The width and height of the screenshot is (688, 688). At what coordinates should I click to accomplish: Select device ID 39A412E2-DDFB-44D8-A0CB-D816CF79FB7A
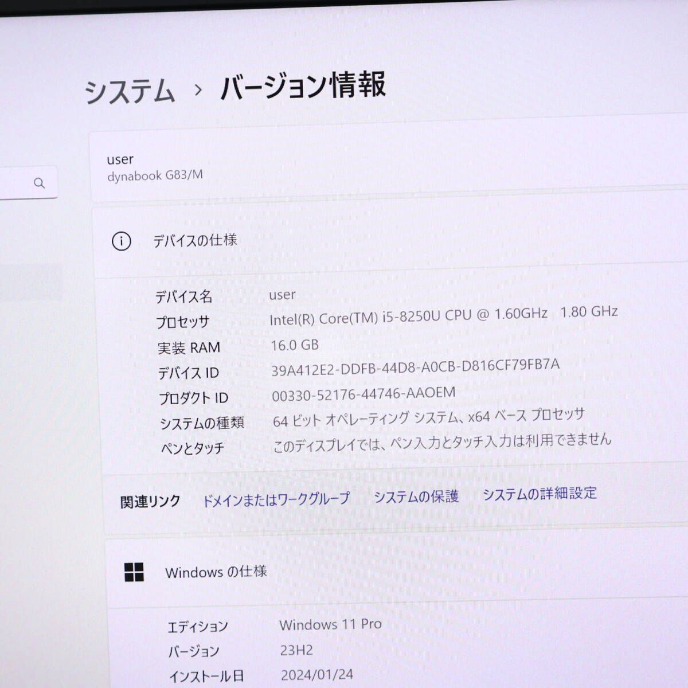415,367
